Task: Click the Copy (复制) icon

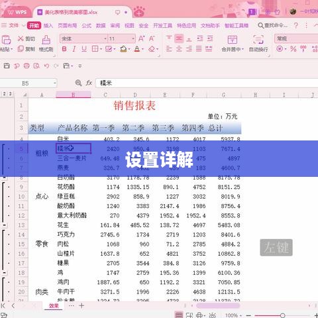Action: tap(21, 49)
